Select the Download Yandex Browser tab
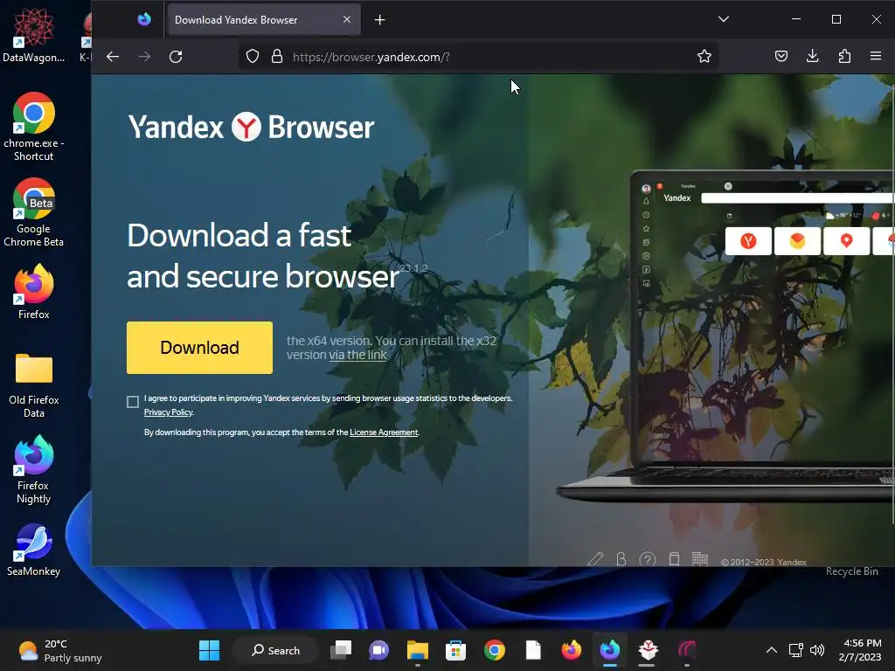This screenshot has height=671, width=895. pos(262,20)
